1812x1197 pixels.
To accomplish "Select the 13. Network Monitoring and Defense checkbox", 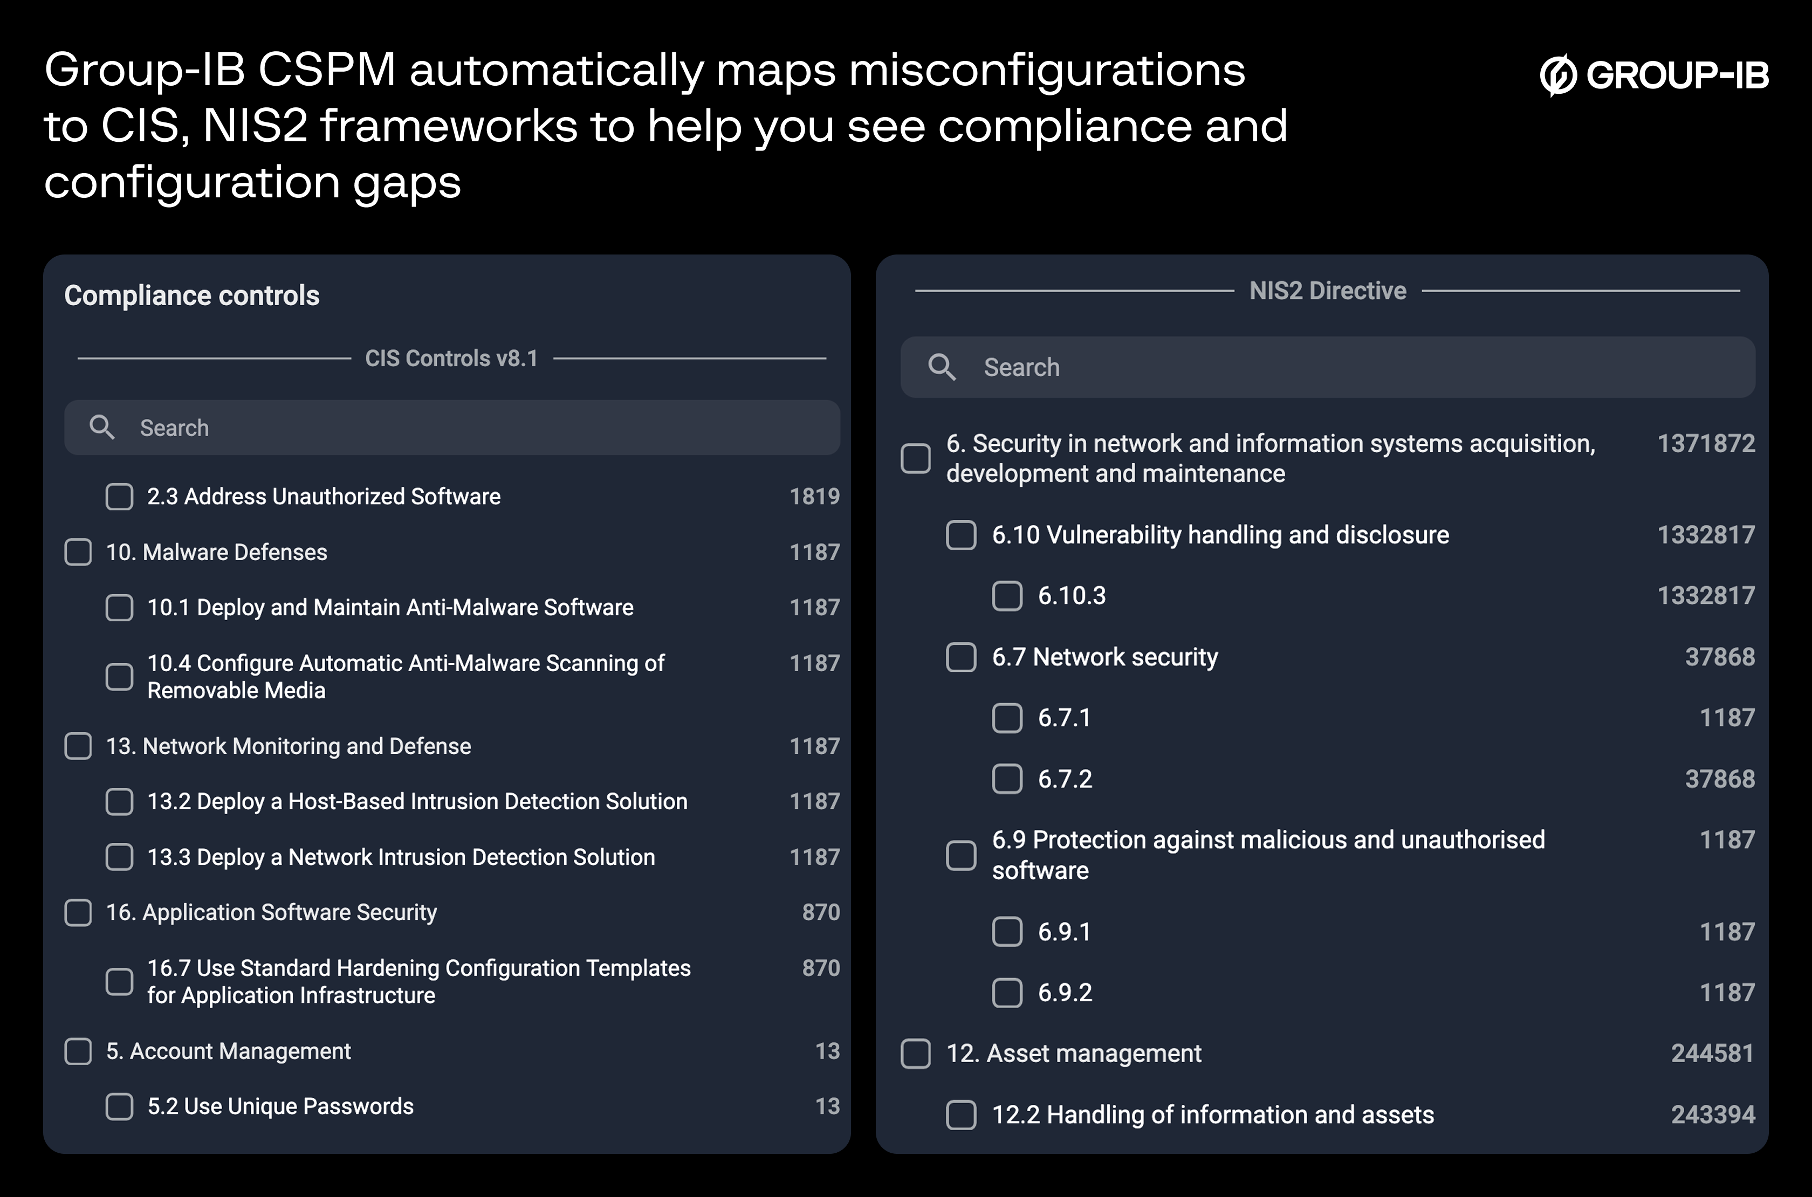I will click(79, 746).
